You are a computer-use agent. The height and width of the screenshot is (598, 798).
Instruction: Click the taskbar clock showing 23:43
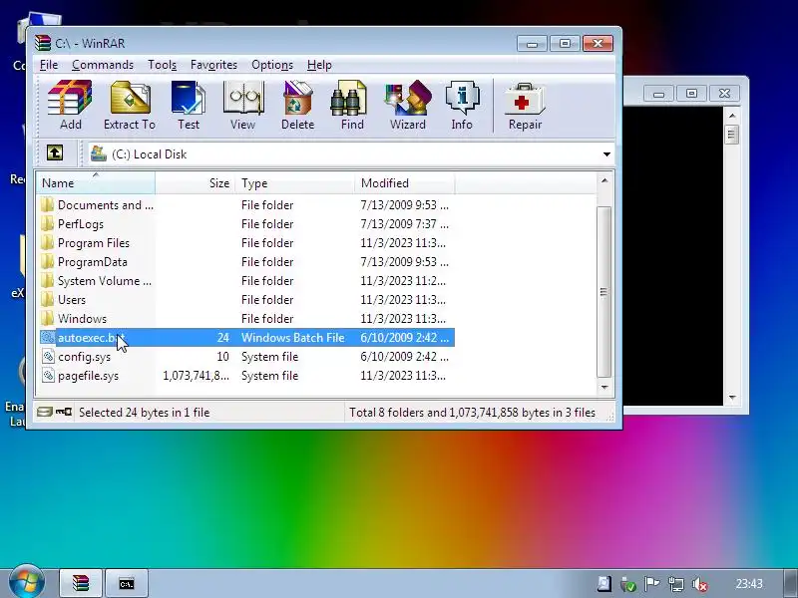tap(749, 584)
